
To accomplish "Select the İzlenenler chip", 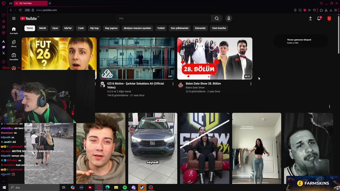I will (x=200, y=28).
